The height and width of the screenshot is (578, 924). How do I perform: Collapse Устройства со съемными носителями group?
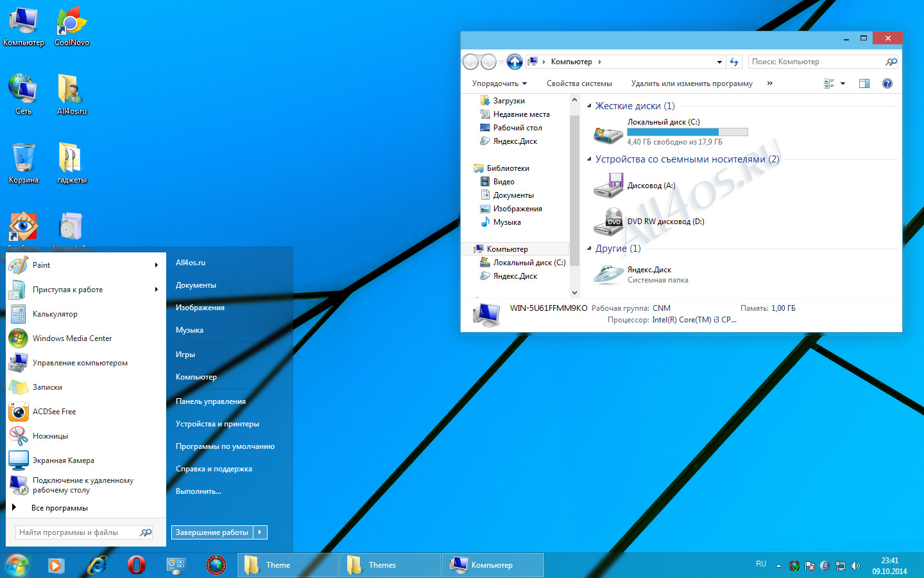pyautogui.click(x=589, y=159)
